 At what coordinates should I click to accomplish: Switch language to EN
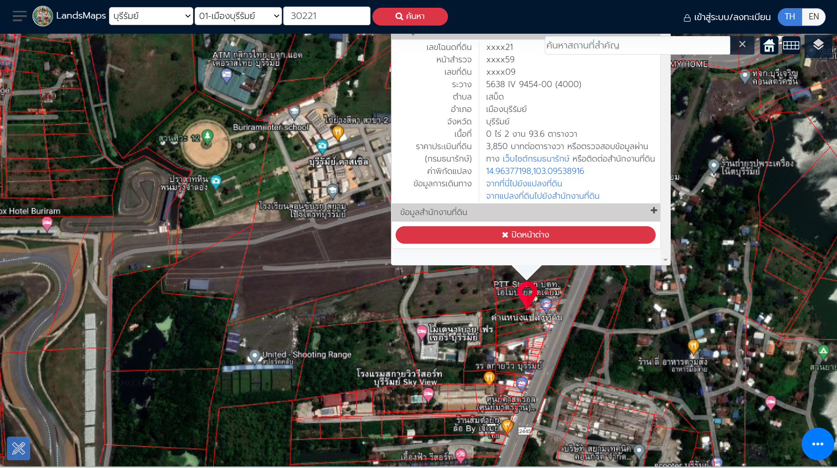[813, 17]
